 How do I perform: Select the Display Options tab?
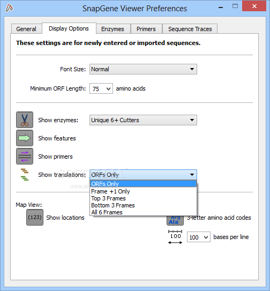[69, 28]
